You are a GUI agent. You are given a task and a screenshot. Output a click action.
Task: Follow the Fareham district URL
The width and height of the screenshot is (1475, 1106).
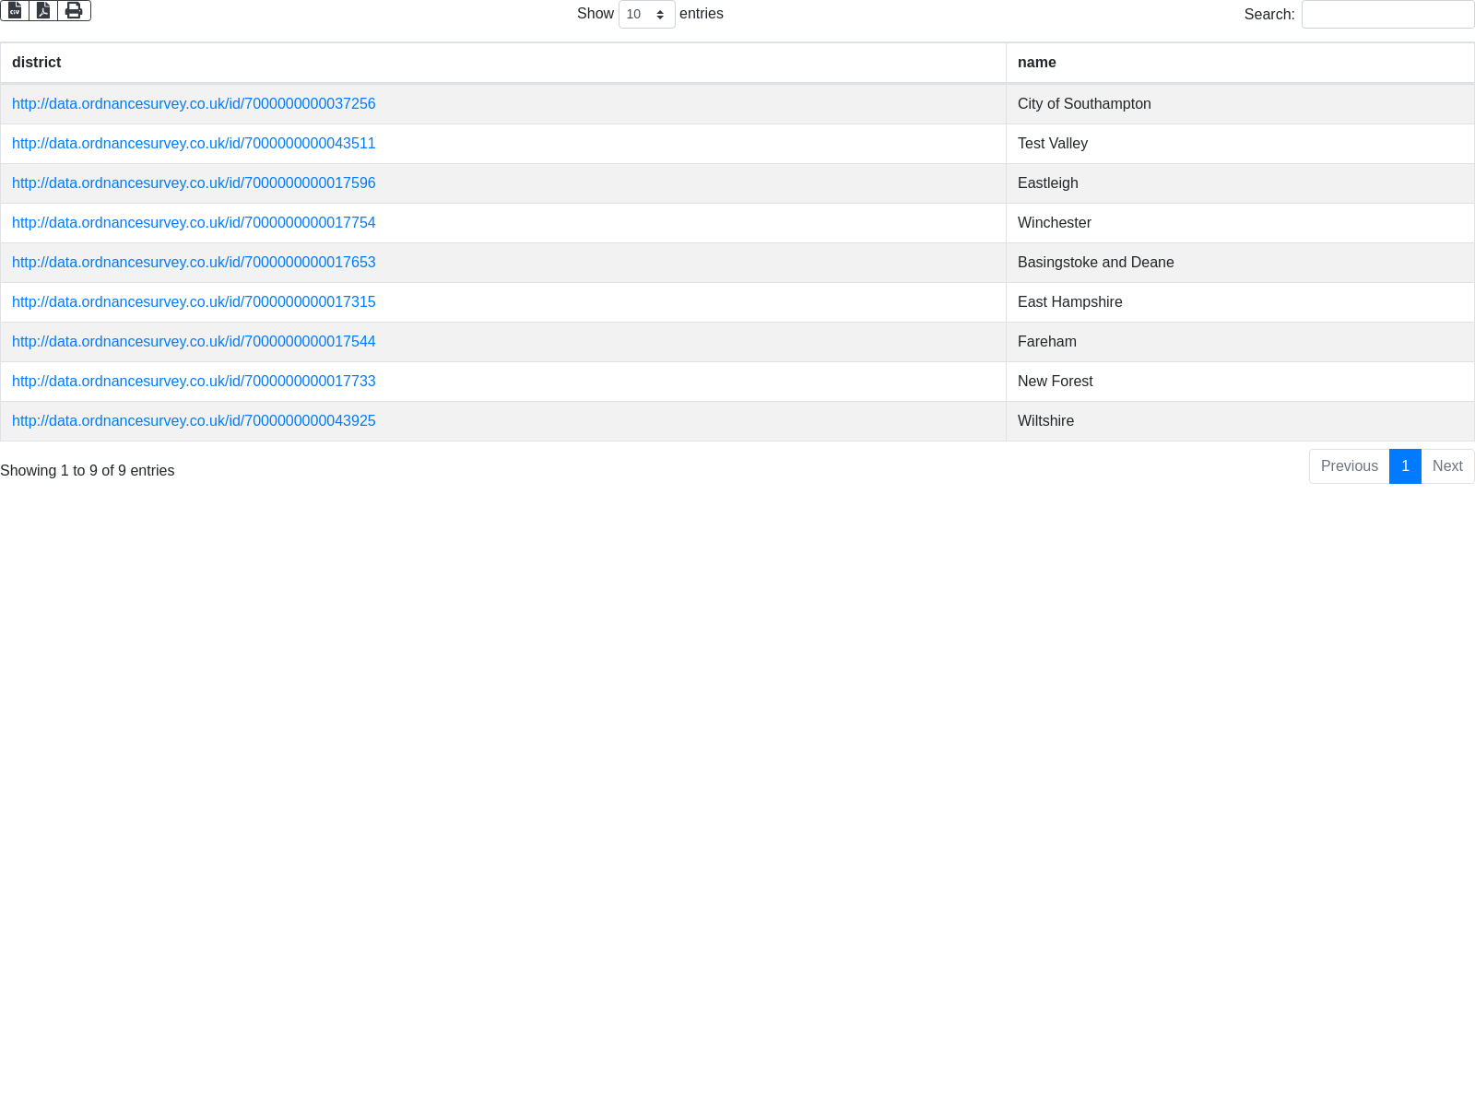point(194,342)
